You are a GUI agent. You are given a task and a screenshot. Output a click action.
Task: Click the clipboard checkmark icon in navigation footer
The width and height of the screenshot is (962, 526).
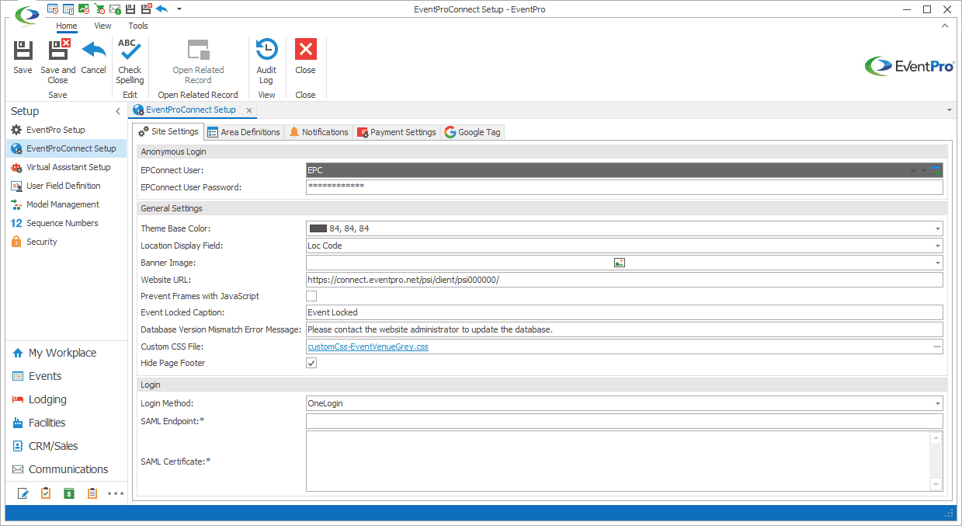click(46, 493)
